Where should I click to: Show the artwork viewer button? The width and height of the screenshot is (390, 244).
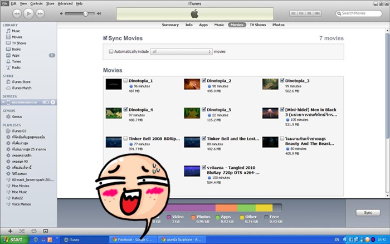pos(46,231)
